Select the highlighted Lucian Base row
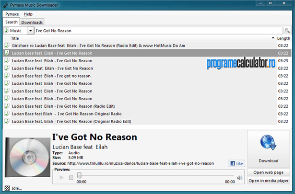 tap(147, 53)
